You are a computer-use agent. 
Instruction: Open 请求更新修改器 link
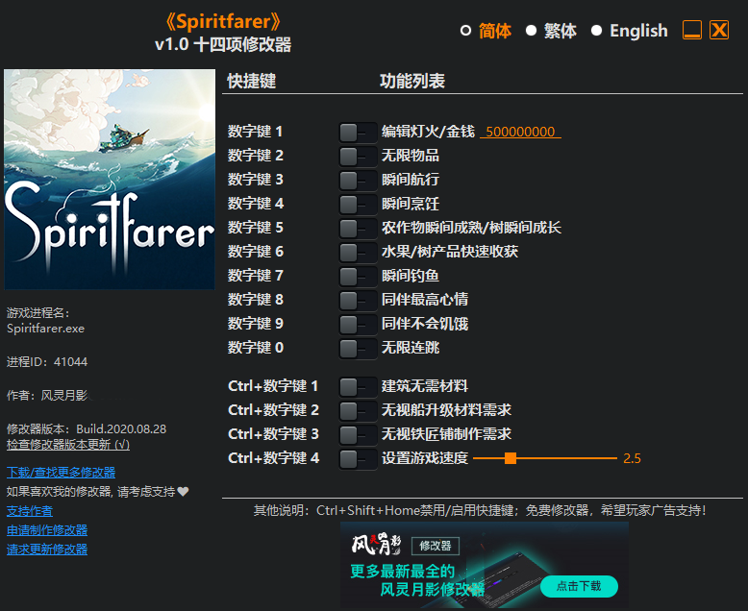47,549
